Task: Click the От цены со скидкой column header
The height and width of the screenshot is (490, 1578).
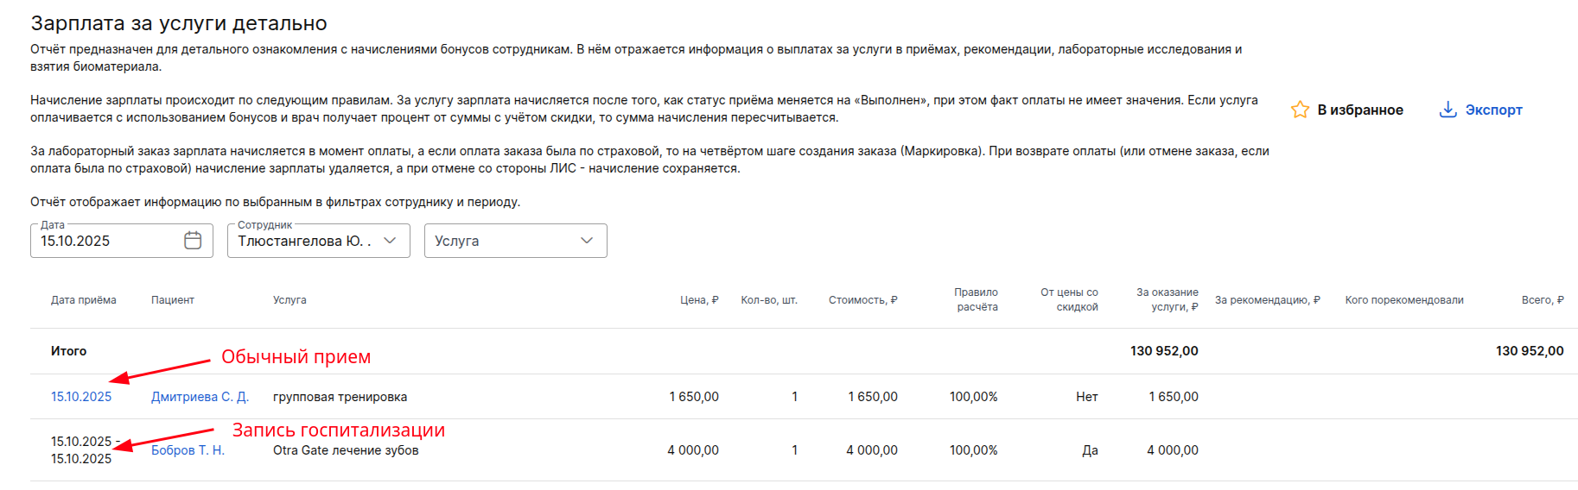Action: (1070, 300)
